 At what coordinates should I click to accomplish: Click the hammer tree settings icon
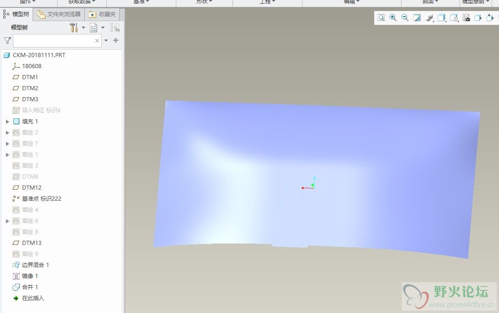pyautogui.click(x=74, y=28)
